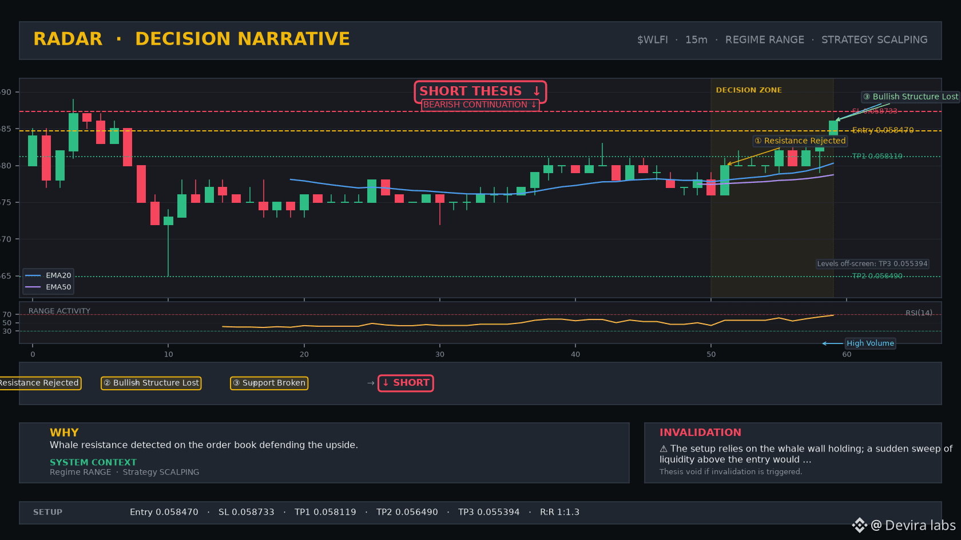Viewport: 961px width, 540px height.
Task: Click the red SHORT decision button
Action: [x=406, y=383]
